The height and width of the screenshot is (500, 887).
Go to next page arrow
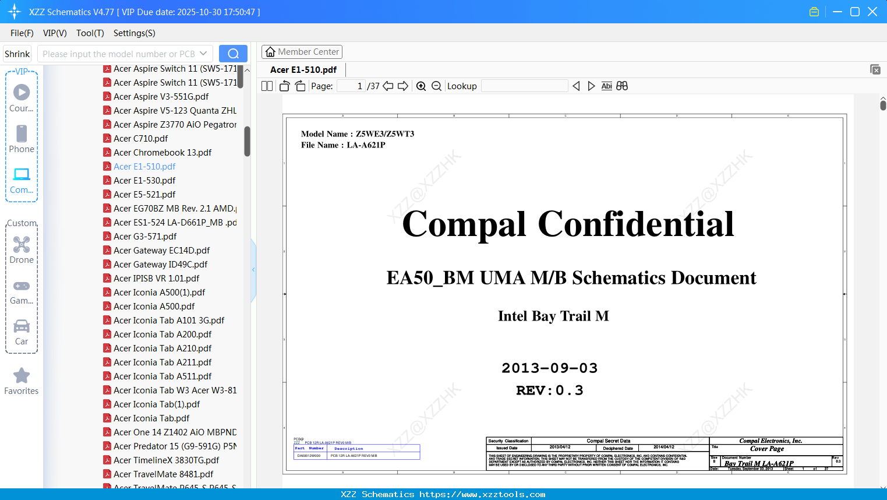[x=403, y=86]
